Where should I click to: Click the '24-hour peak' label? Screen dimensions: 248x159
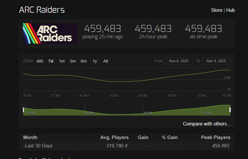[153, 36]
